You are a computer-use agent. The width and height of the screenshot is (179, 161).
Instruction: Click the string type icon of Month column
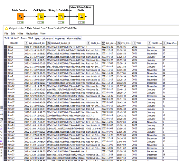[x=149, y=43]
